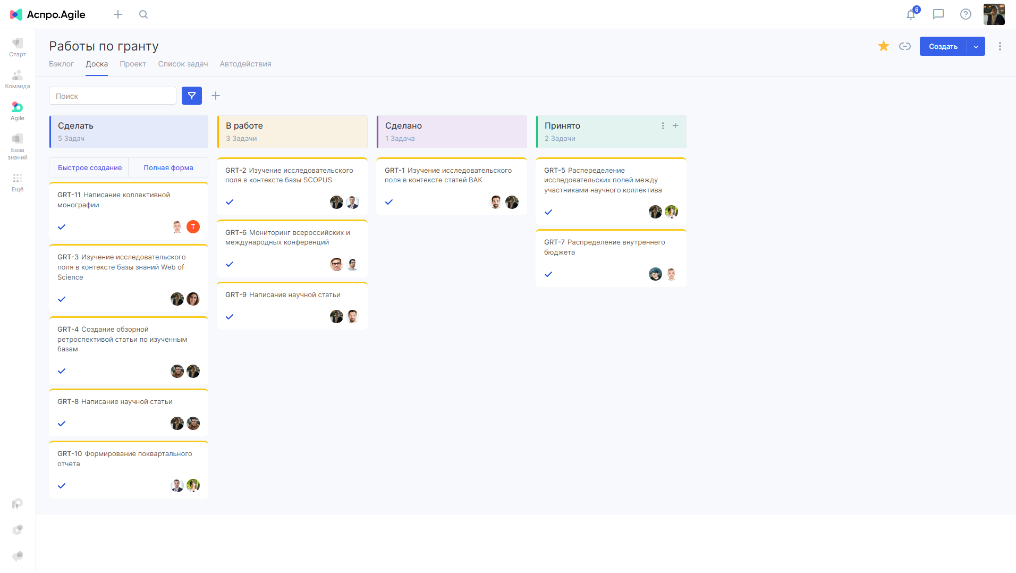Click В работе column header
The width and height of the screenshot is (1016, 573).
pos(292,132)
